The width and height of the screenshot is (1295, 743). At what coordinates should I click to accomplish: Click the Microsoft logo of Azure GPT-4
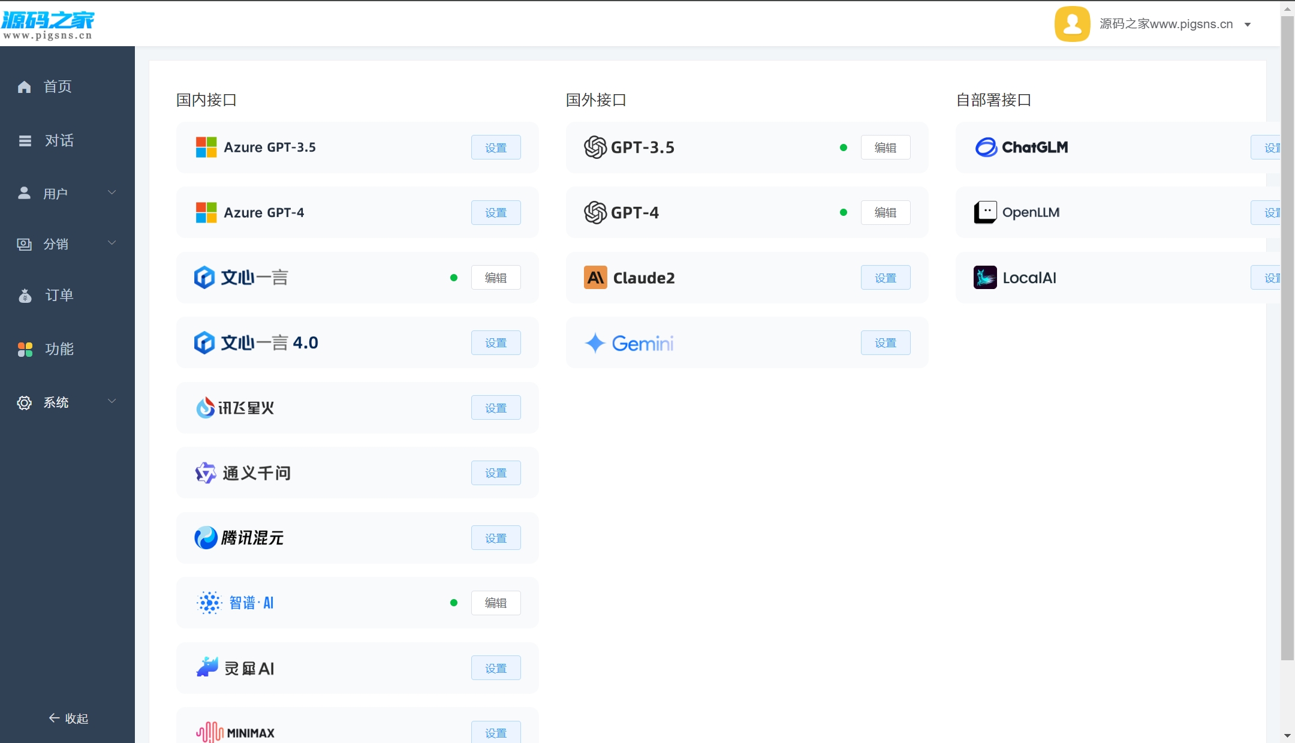tap(206, 212)
